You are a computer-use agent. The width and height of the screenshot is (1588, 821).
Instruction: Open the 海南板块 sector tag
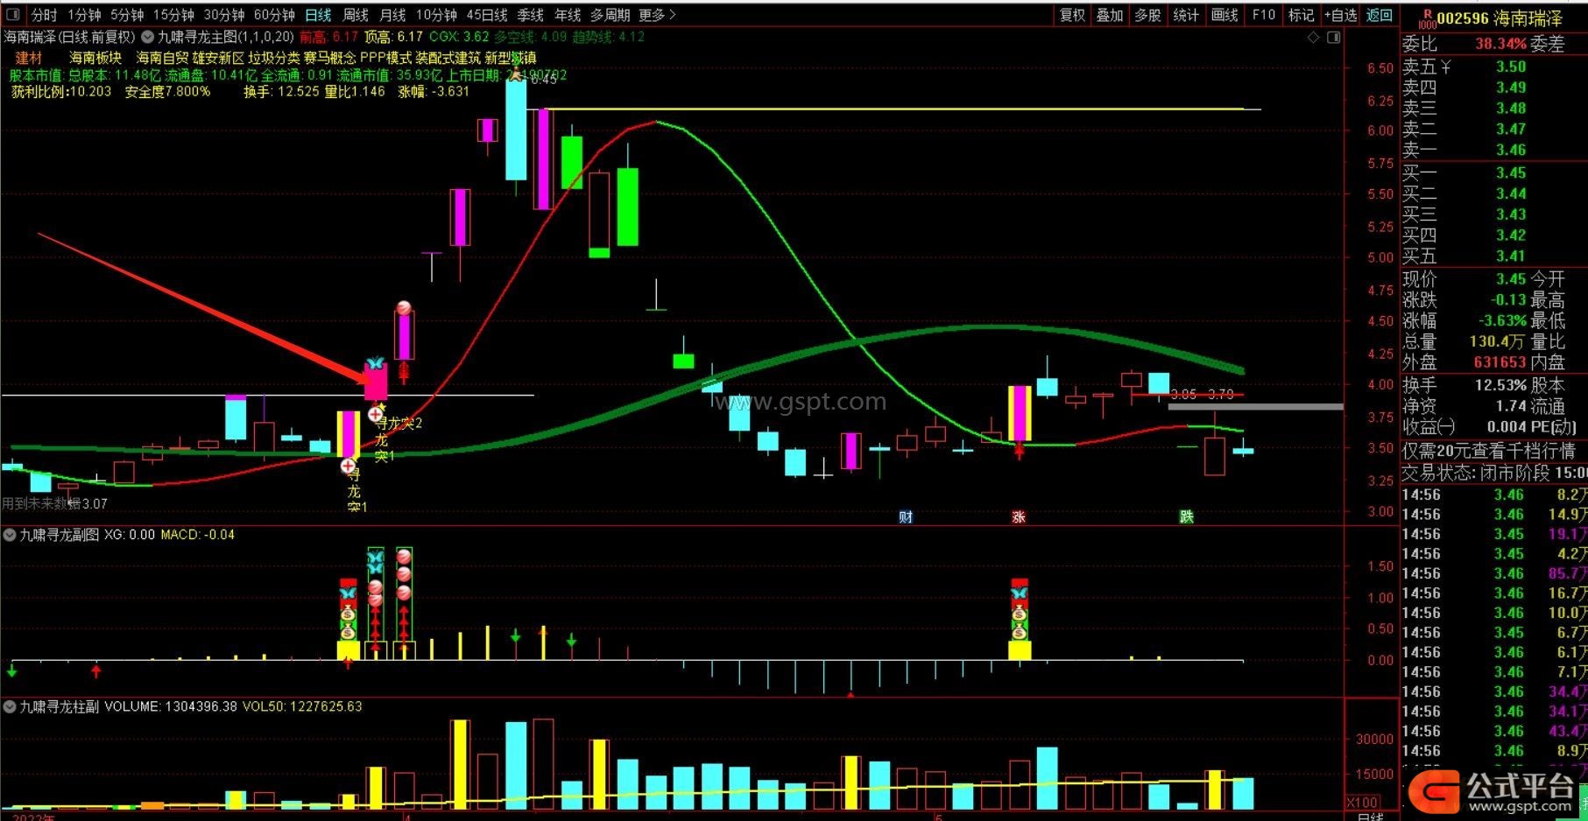click(x=96, y=58)
